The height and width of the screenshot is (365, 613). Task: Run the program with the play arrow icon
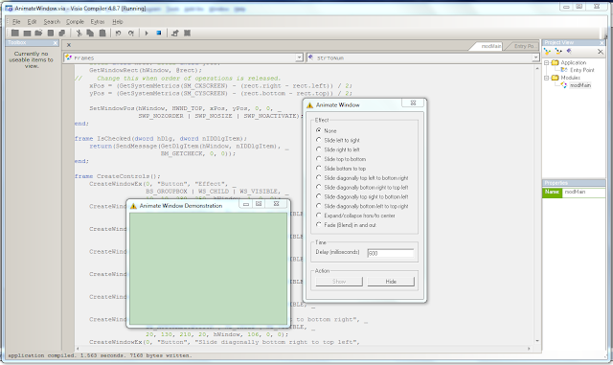147,34
